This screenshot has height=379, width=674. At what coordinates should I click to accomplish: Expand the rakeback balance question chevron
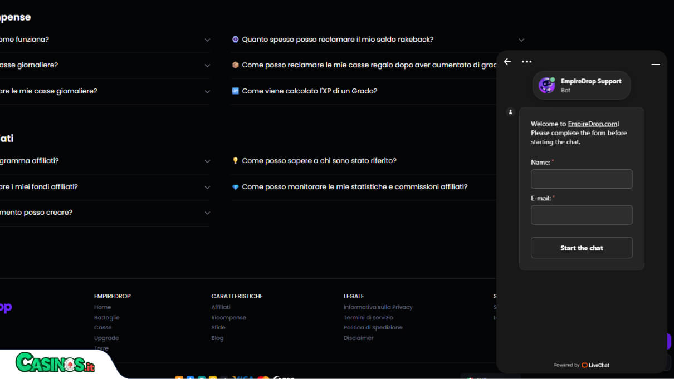pyautogui.click(x=521, y=40)
